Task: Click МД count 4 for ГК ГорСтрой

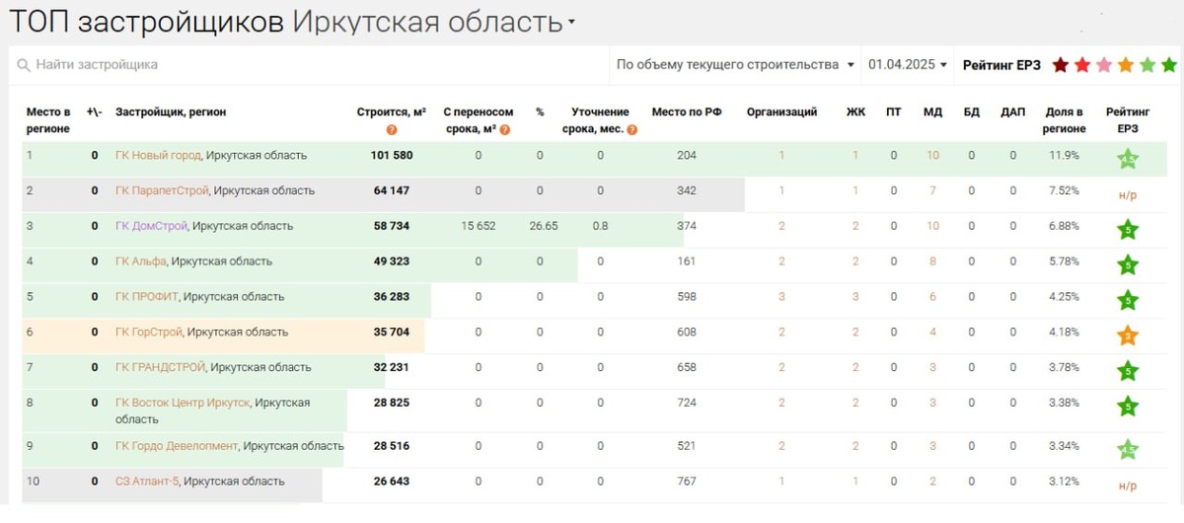Action: click(x=932, y=333)
